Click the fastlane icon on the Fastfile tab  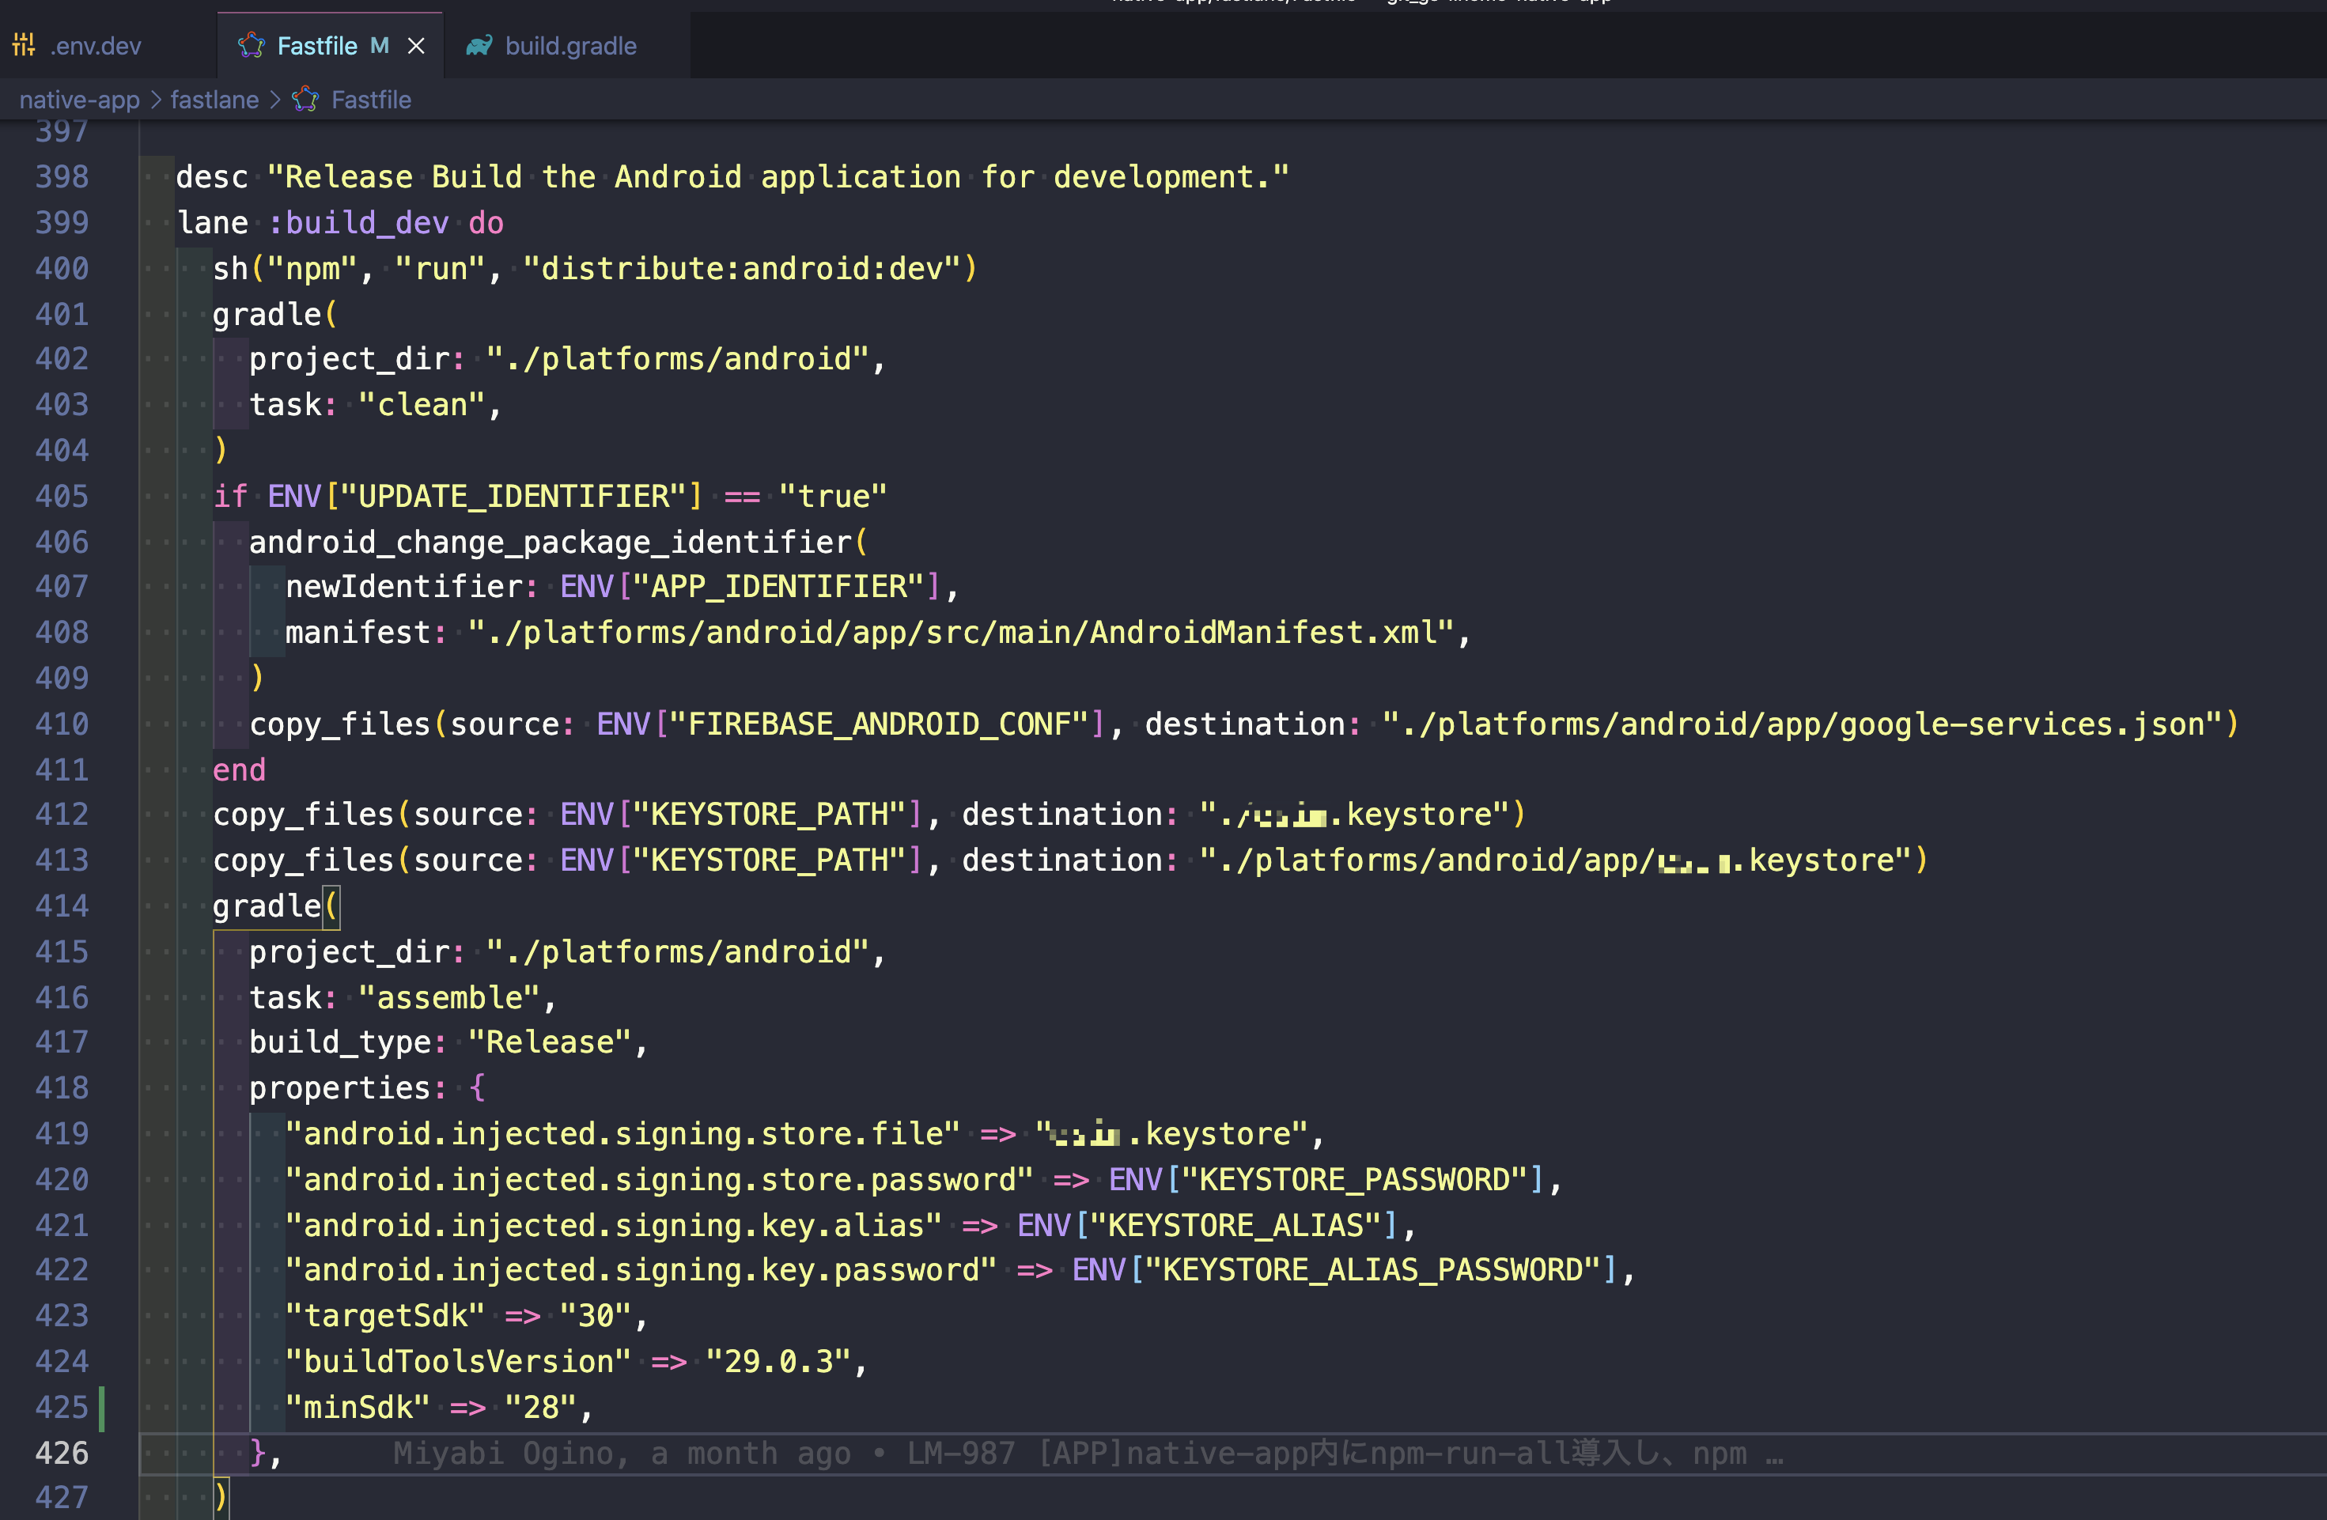(252, 45)
